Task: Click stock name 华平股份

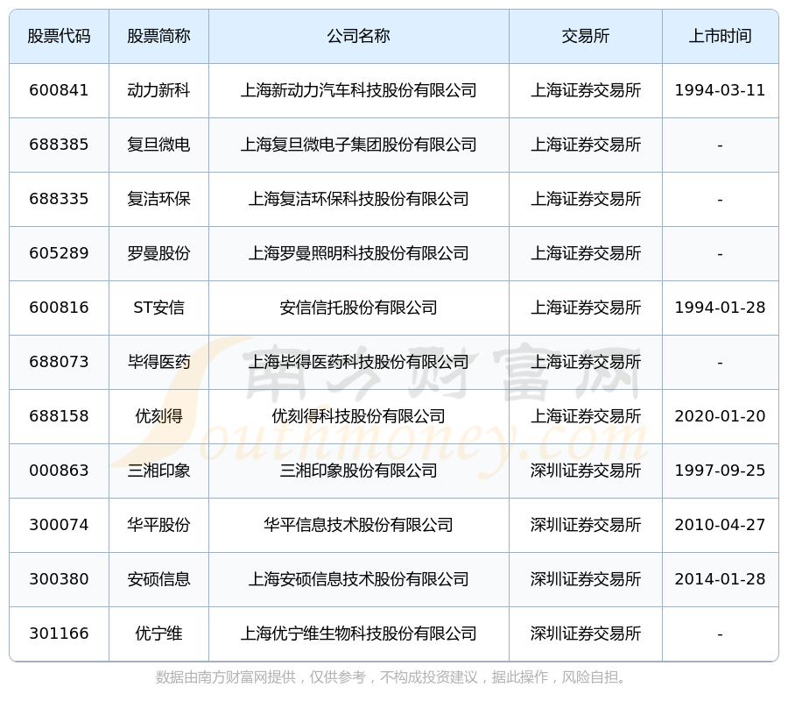Action: pyautogui.click(x=158, y=525)
